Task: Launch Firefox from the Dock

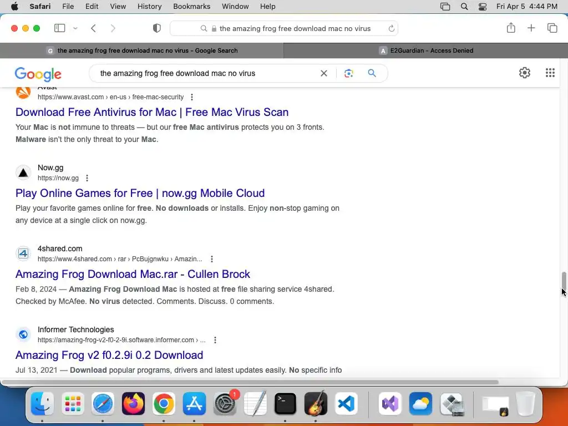Action: click(133, 403)
